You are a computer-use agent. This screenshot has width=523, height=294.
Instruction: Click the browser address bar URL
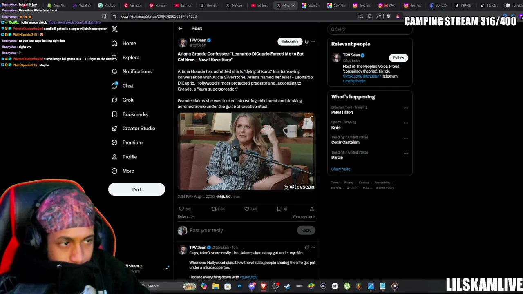tap(159, 16)
